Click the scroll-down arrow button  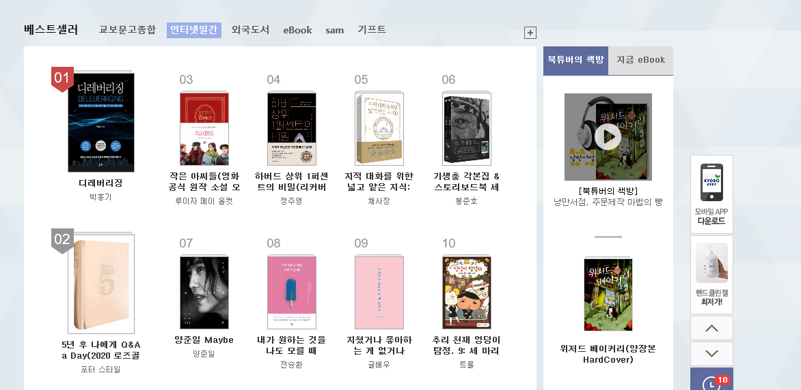[711, 353]
